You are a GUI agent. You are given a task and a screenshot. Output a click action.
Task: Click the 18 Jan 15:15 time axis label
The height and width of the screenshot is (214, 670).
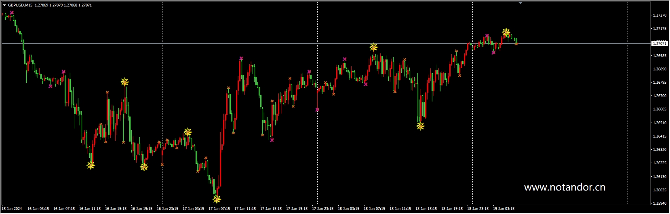coord(426,209)
